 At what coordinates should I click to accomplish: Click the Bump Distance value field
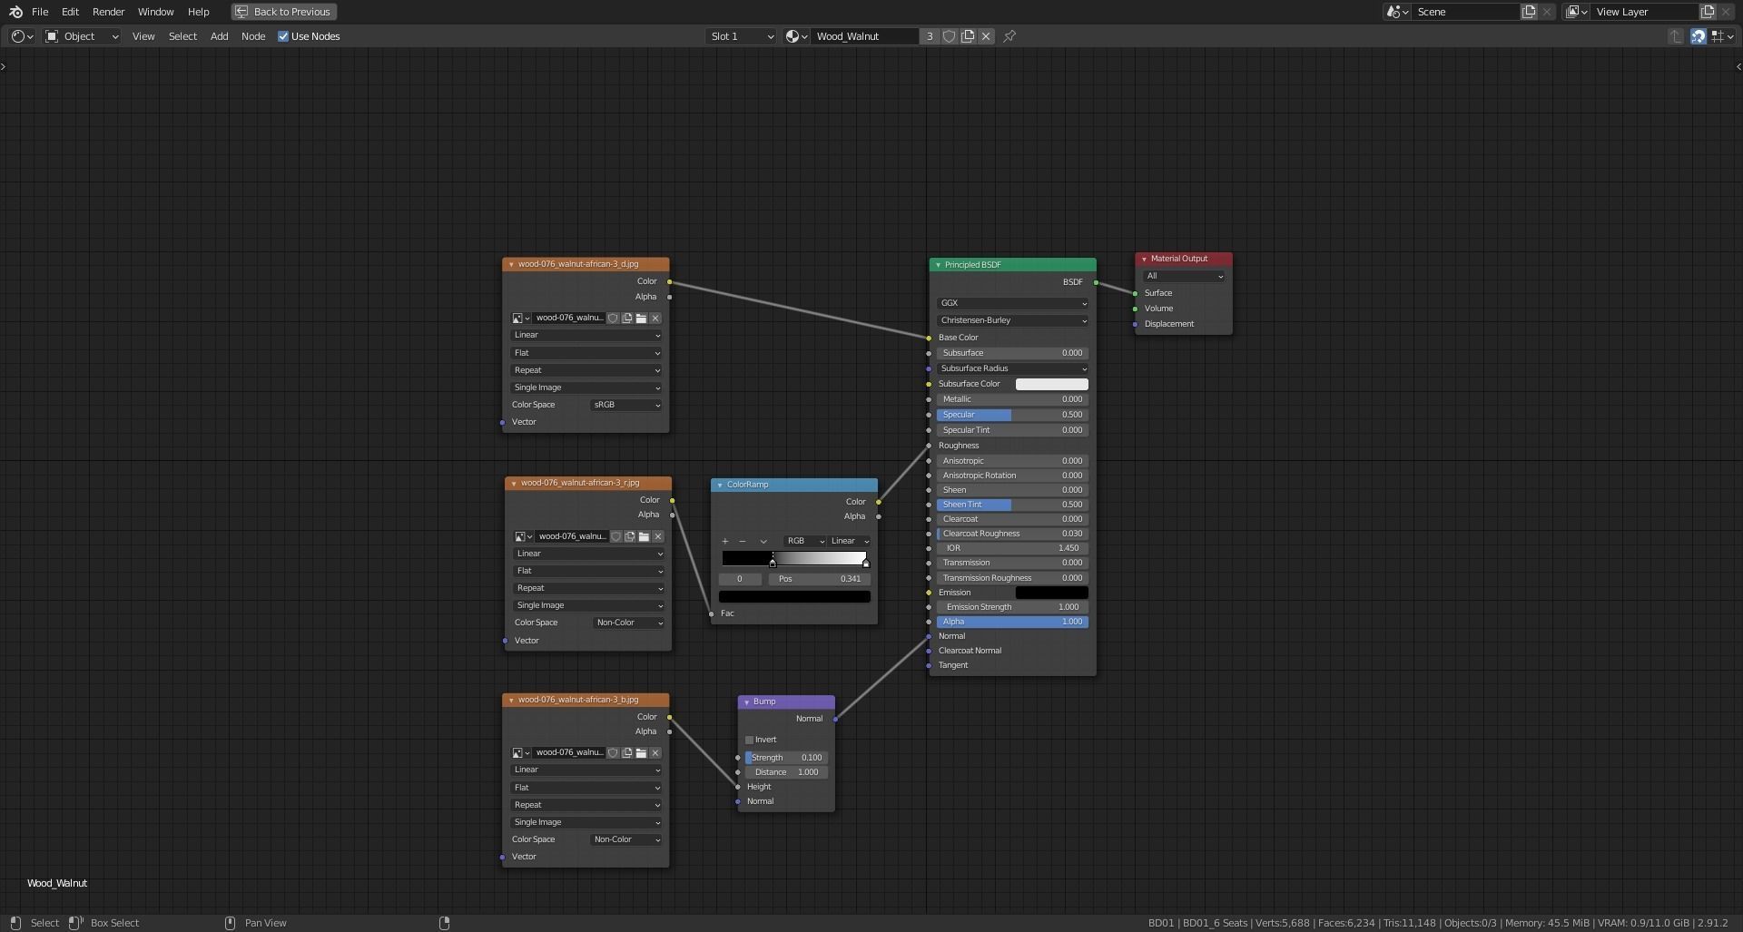coord(786,773)
